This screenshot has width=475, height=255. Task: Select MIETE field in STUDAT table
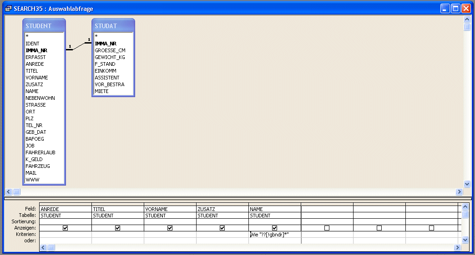(114, 91)
